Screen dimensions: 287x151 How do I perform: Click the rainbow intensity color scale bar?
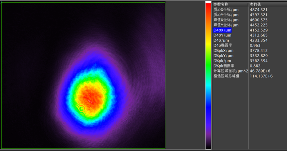tap(208, 76)
